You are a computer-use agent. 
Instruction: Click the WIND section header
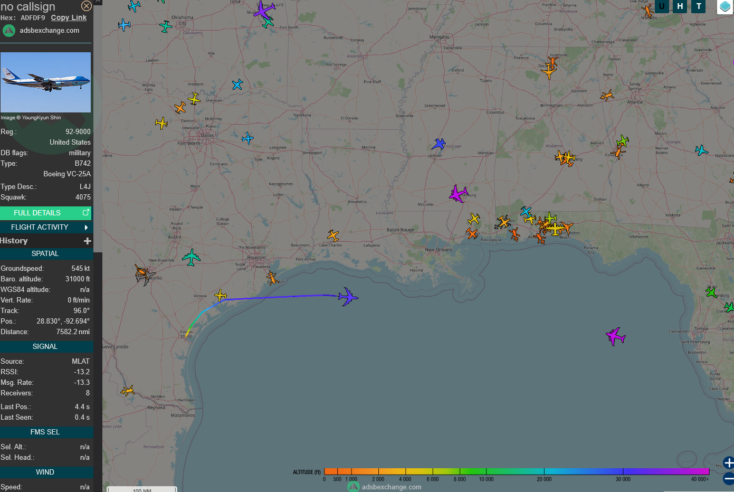coord(45,472)
